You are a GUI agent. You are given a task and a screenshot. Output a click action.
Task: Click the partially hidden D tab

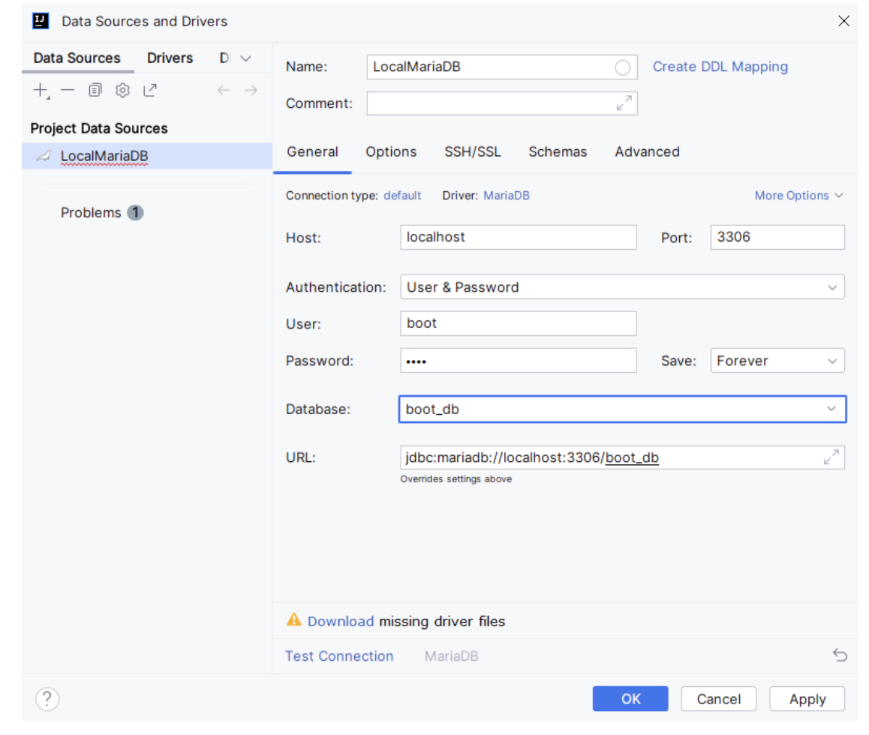click(x=224, y=58)
